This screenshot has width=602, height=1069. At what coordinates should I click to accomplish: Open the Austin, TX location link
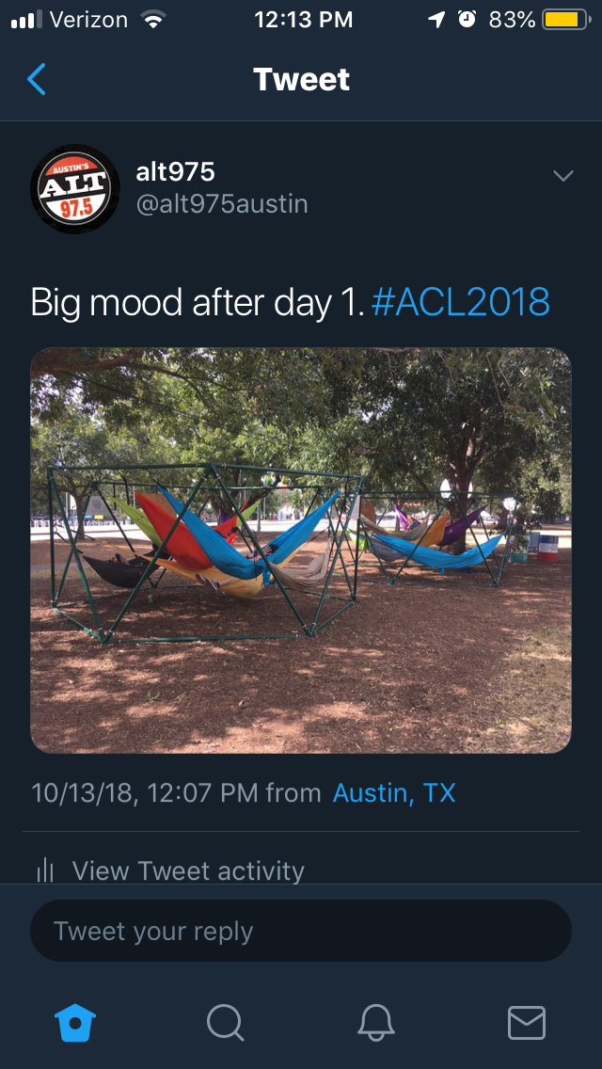(394, 793)
